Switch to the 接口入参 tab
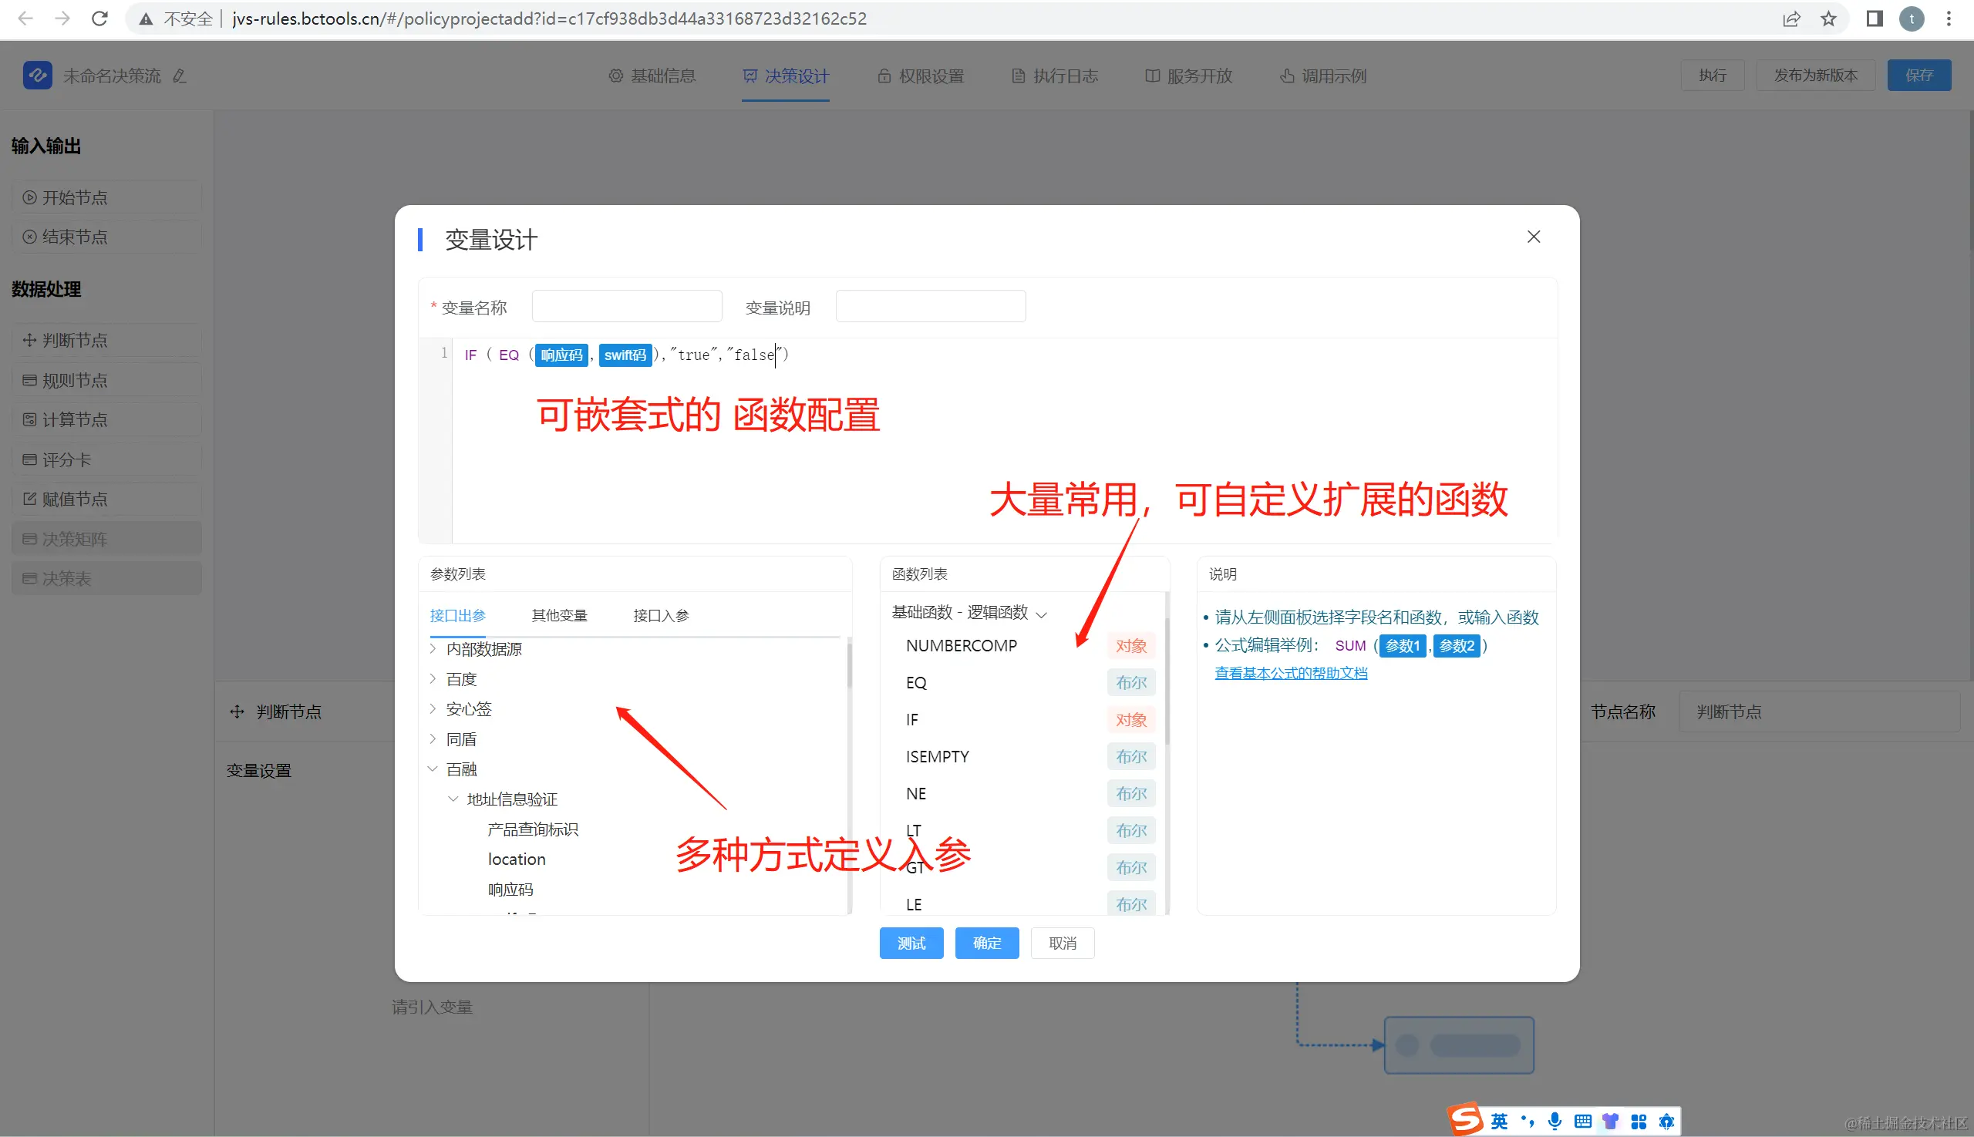The width and height of the screenshot is (1974, 1137). (x=661, y=615)
